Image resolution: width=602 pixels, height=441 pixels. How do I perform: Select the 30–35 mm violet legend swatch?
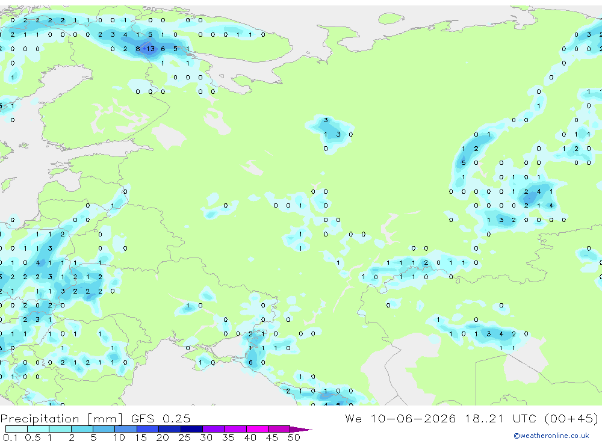214,429
